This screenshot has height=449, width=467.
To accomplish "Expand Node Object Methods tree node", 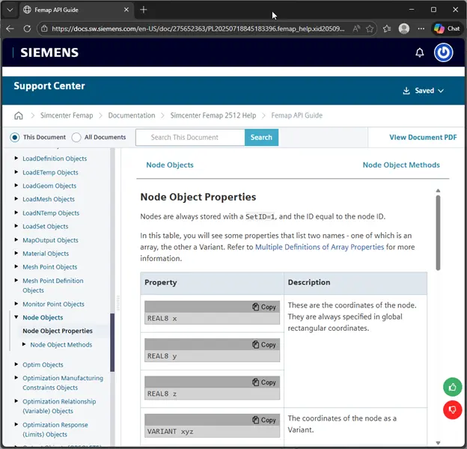I will pyautogui.click(x=24, y=344).
